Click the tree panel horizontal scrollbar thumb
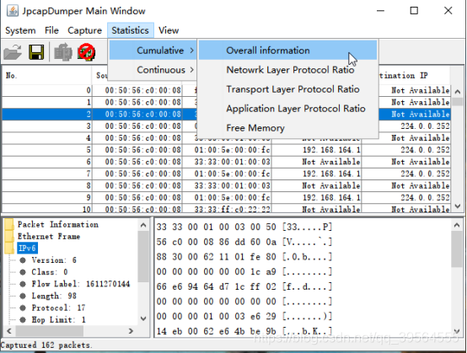 pyautogui.click(x=50, y=331)
